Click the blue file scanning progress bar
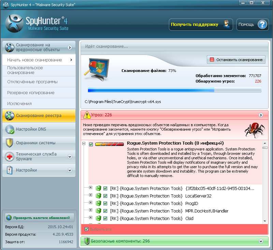 pyautogui.click(x=174, y=90)
